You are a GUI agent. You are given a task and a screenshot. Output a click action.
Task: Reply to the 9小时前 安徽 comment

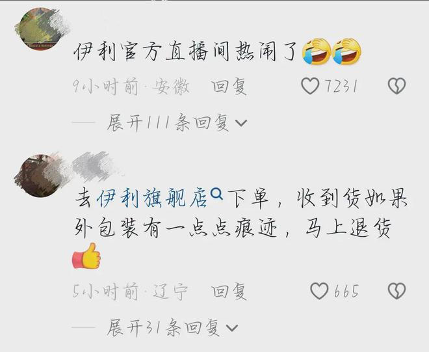pos(229,86)
